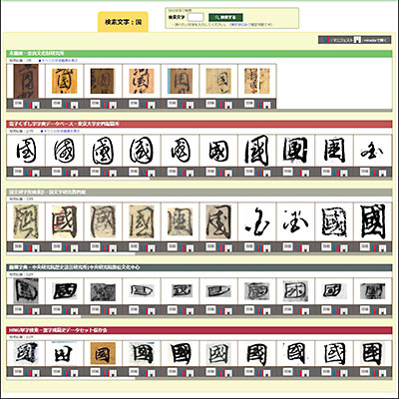Open the green 木簡庫 奈良文化財研究所 section header
The height and width of the screenshot is (399, 399).
point(199,54)
